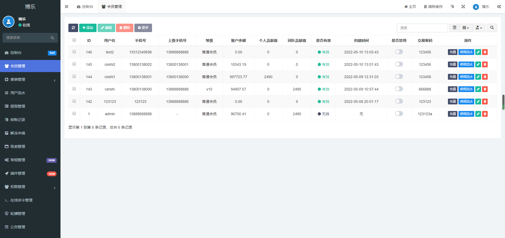Open 级差管理 in sidebar

[30, 146]
